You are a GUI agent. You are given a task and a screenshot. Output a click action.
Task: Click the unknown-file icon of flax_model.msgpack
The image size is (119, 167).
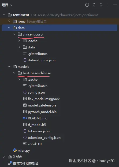(25, 99)
